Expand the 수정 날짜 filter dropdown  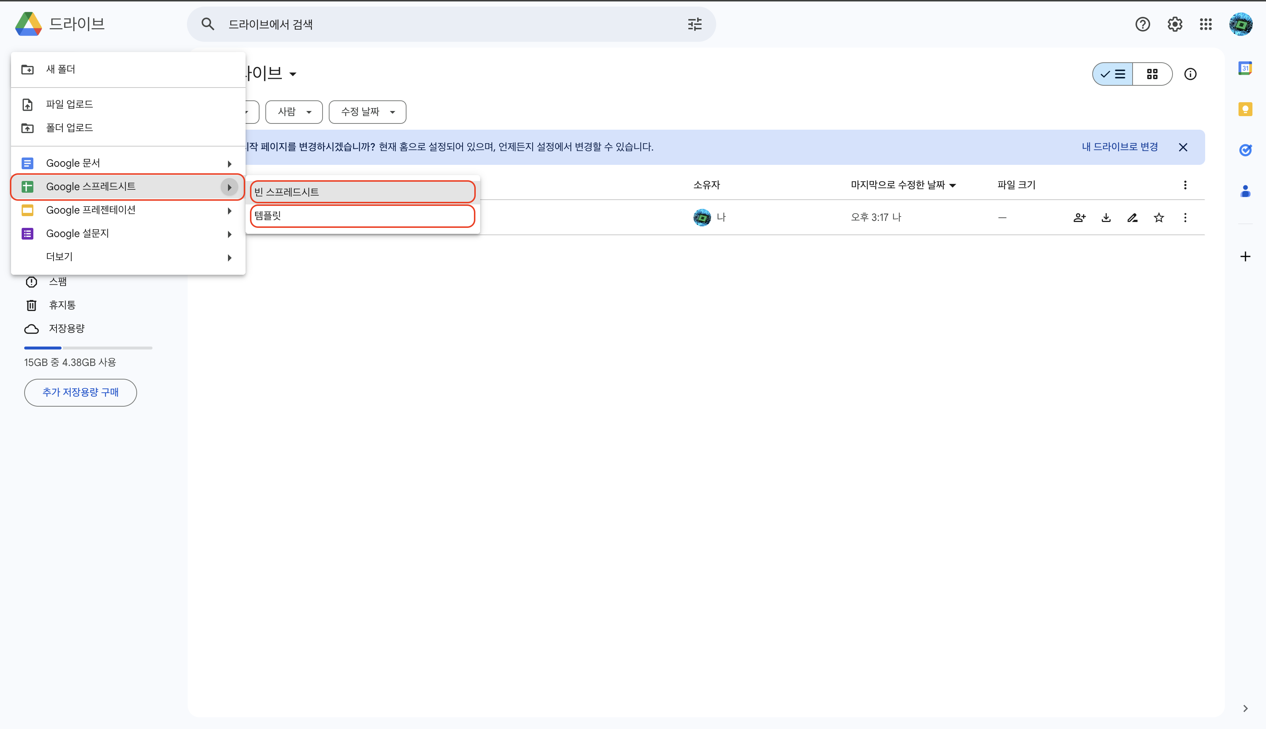tap(367, 112)
